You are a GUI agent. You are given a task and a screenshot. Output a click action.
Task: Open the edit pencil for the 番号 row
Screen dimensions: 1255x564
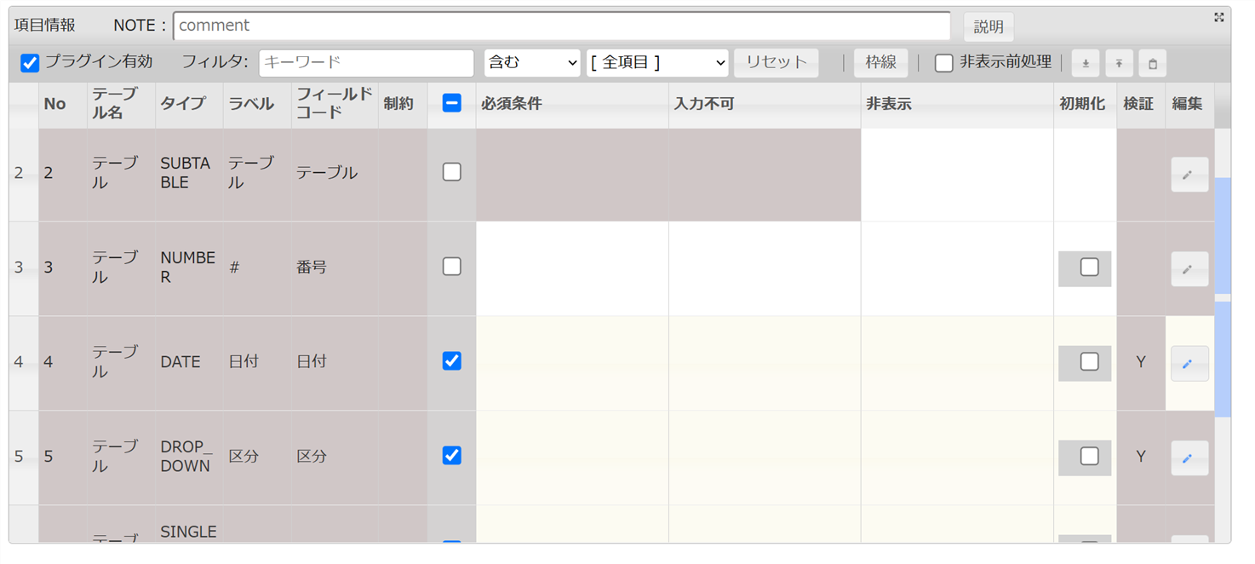[1189, 269]
